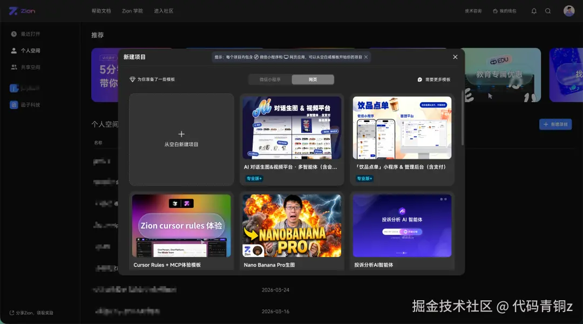Screen dimensions: 583x324
Task: Click the 新建项目 button behind the dialog
Action: [x=555, y=124]
